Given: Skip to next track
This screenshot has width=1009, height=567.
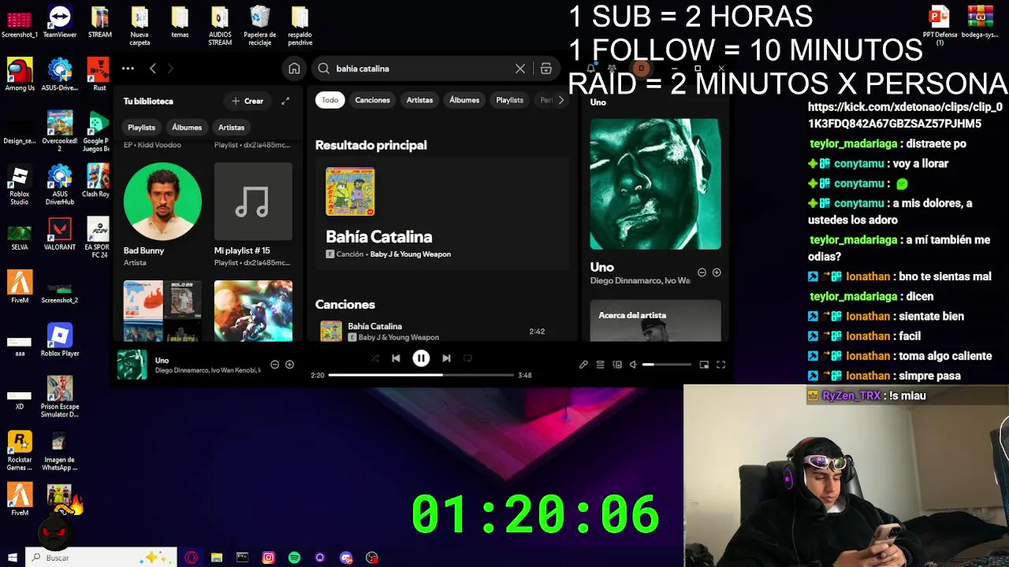Looking at the screenshot, I should click(x=446, y=358).
